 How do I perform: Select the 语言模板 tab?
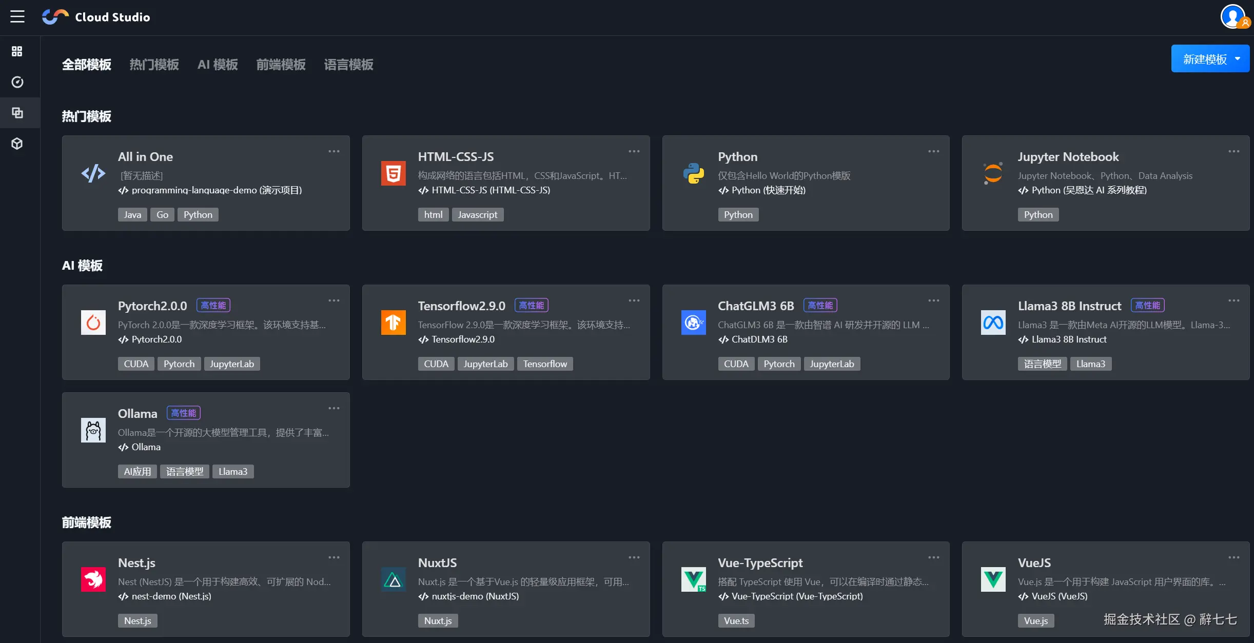click(x=348, y=65)
